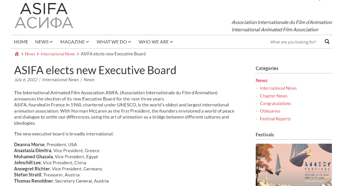Expand the MAGAZINE dropdown menu
The image size is (342, 186).
click(x=74, y=42)
